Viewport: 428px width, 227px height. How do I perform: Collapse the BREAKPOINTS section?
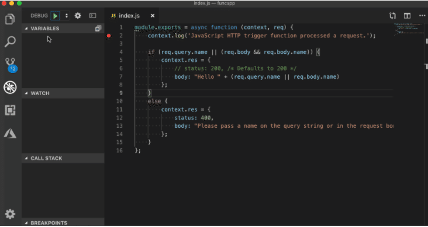(63, 223)
